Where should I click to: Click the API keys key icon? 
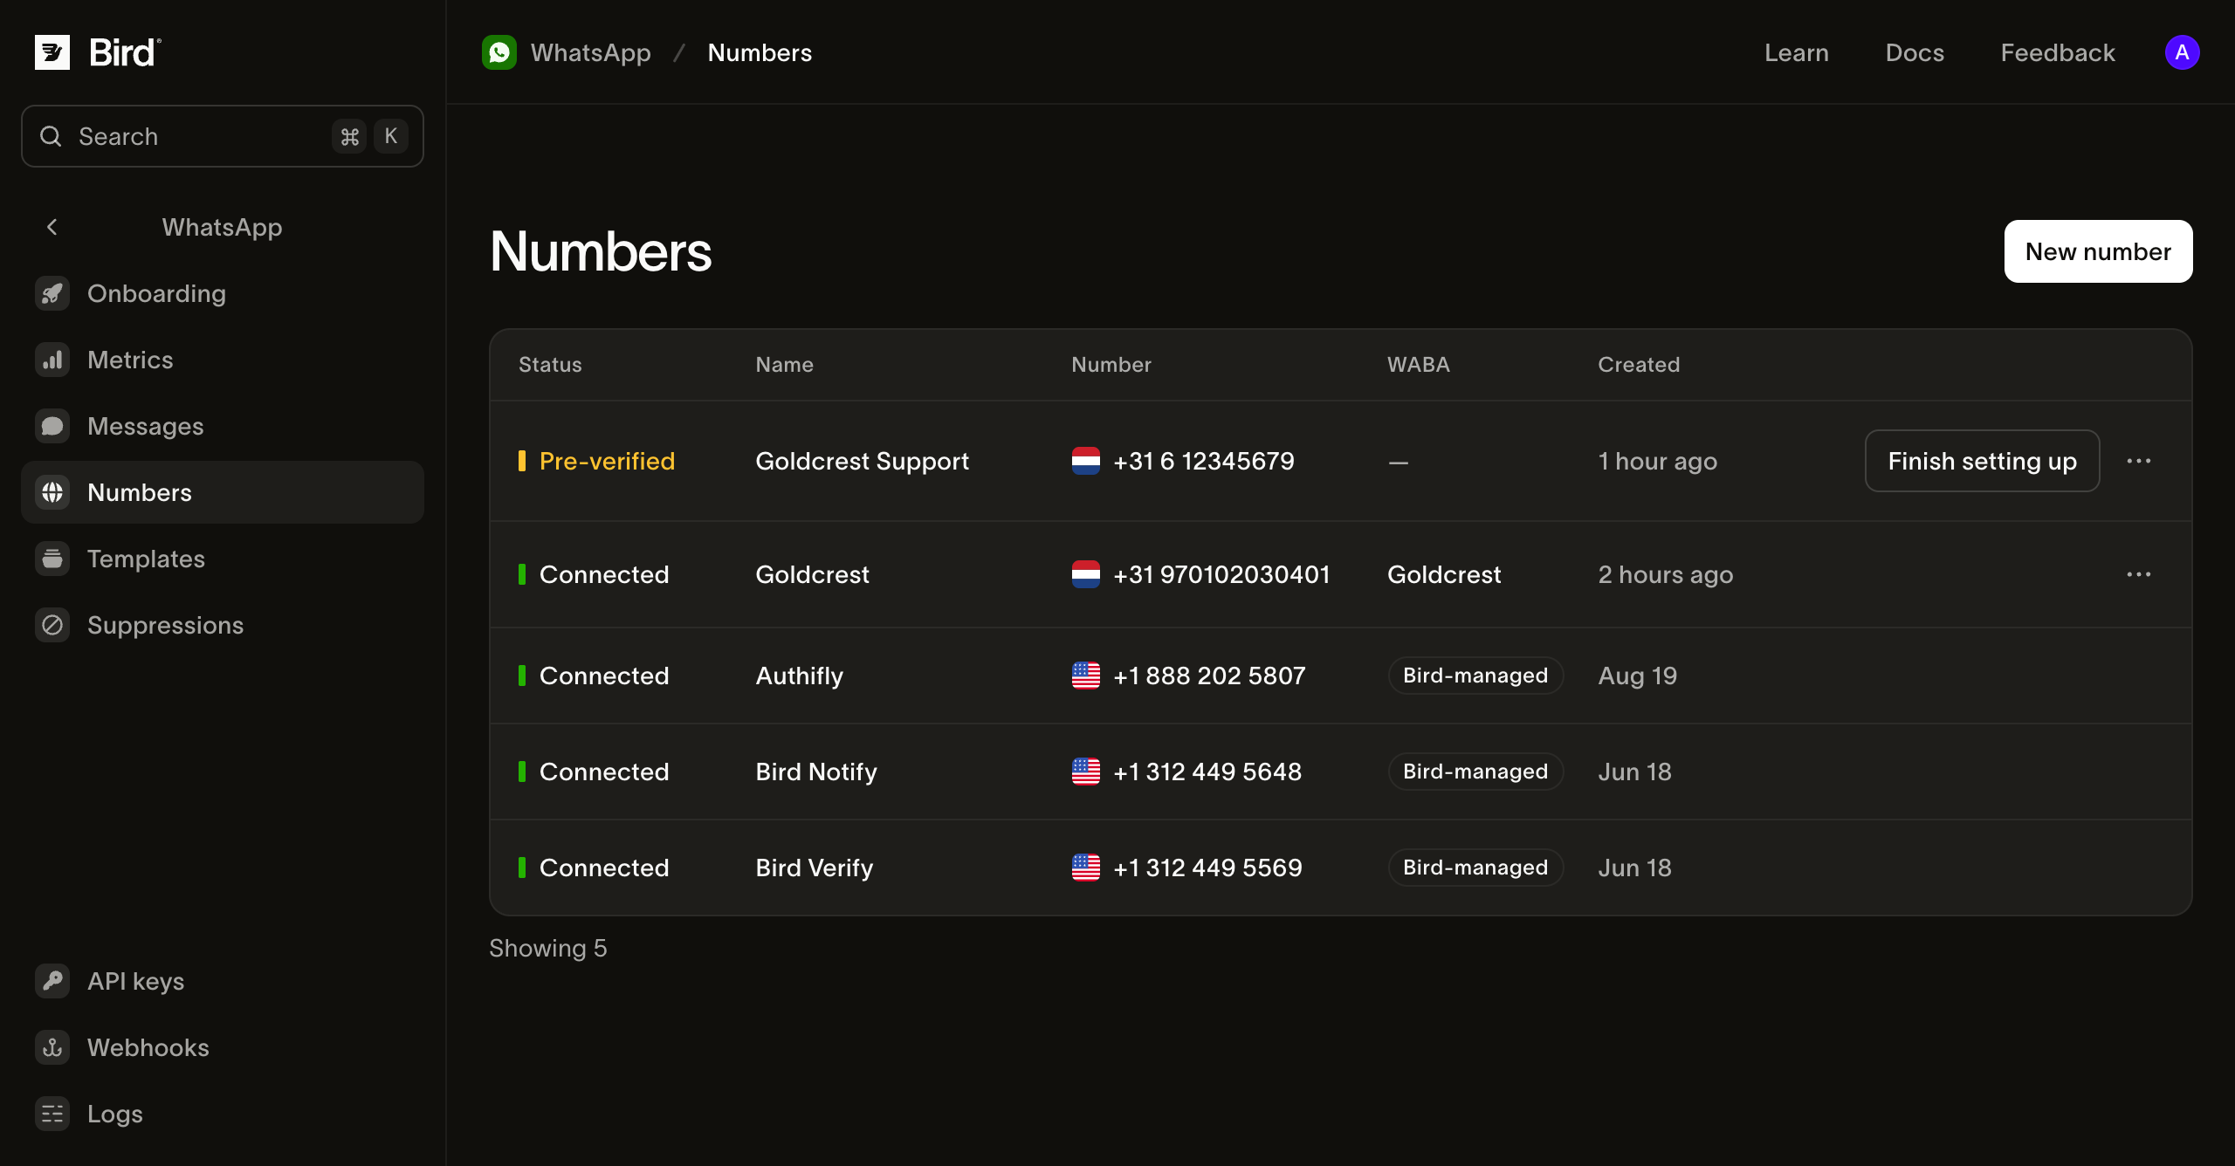point(52,981)
